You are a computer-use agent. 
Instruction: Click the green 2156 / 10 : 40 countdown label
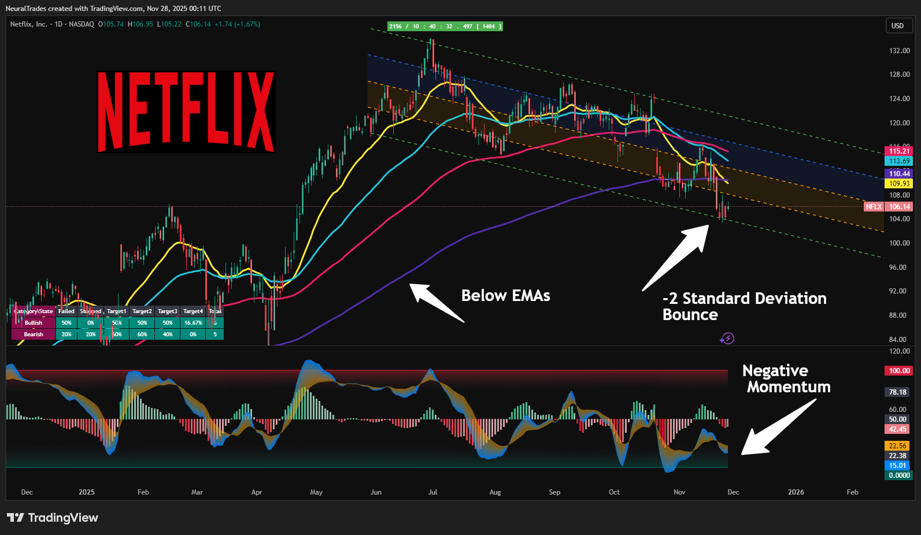[445, 27]
